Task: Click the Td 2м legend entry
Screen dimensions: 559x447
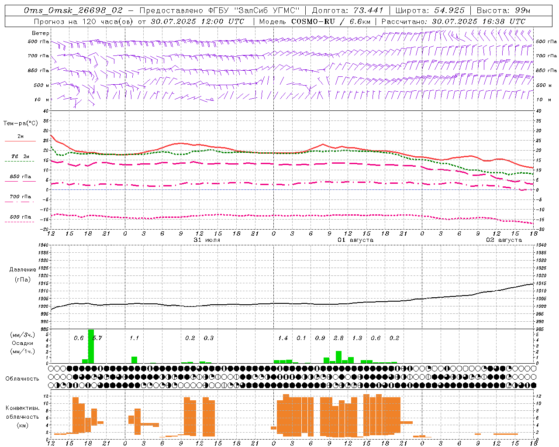Action: (20, 158)
